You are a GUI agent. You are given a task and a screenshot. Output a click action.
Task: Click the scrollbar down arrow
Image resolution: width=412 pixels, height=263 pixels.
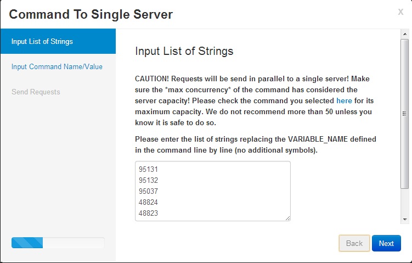405,219
